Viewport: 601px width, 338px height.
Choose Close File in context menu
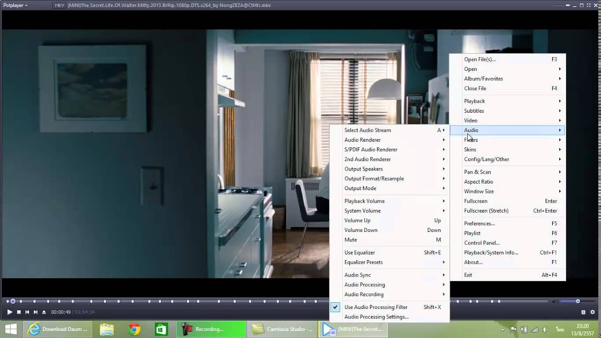pyautogui.click(x=508, y=88)
